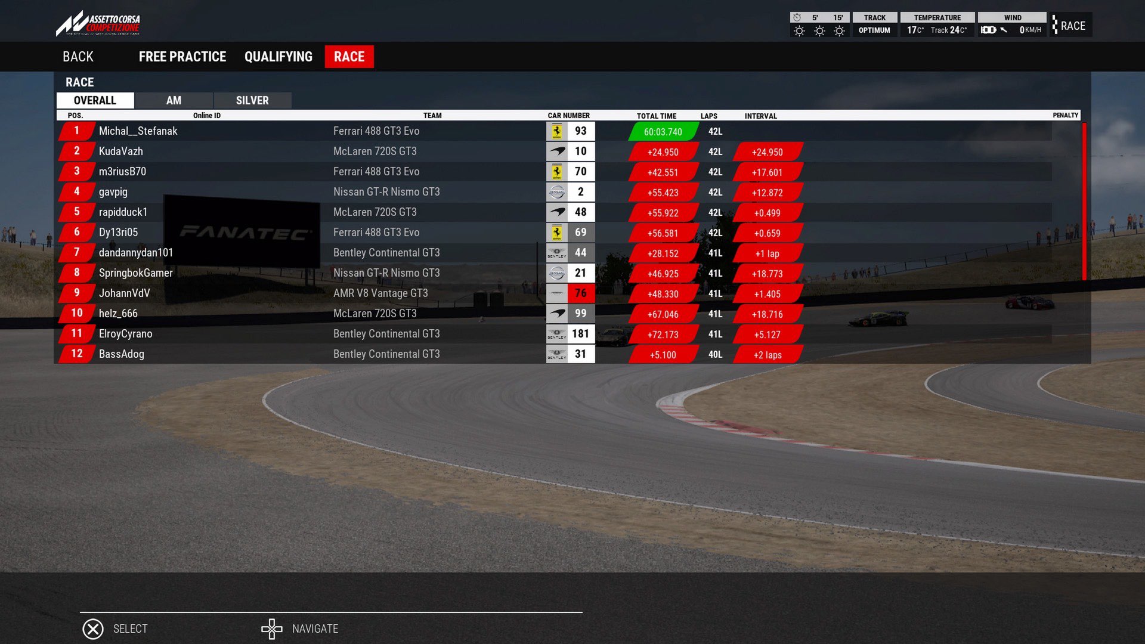Select driver m3riusB70 row
The width and height of the screenshot is (1145, 644).
point(555,172)
